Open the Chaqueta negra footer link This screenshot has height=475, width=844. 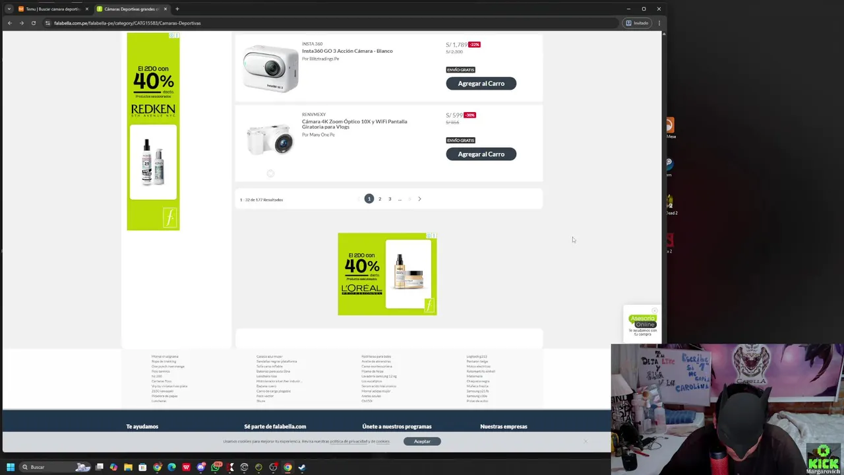click(477, 381)
